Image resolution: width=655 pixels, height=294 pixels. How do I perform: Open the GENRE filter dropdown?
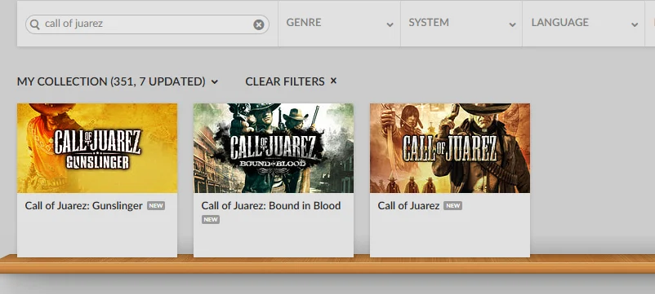[339, 24]
